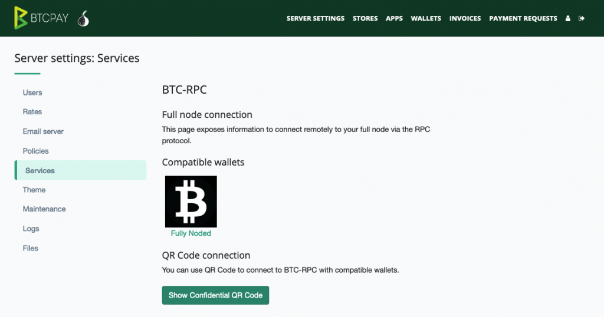Select Users in the sidebar
This screenshot has height=317, width=604.
tap(32, 93)
